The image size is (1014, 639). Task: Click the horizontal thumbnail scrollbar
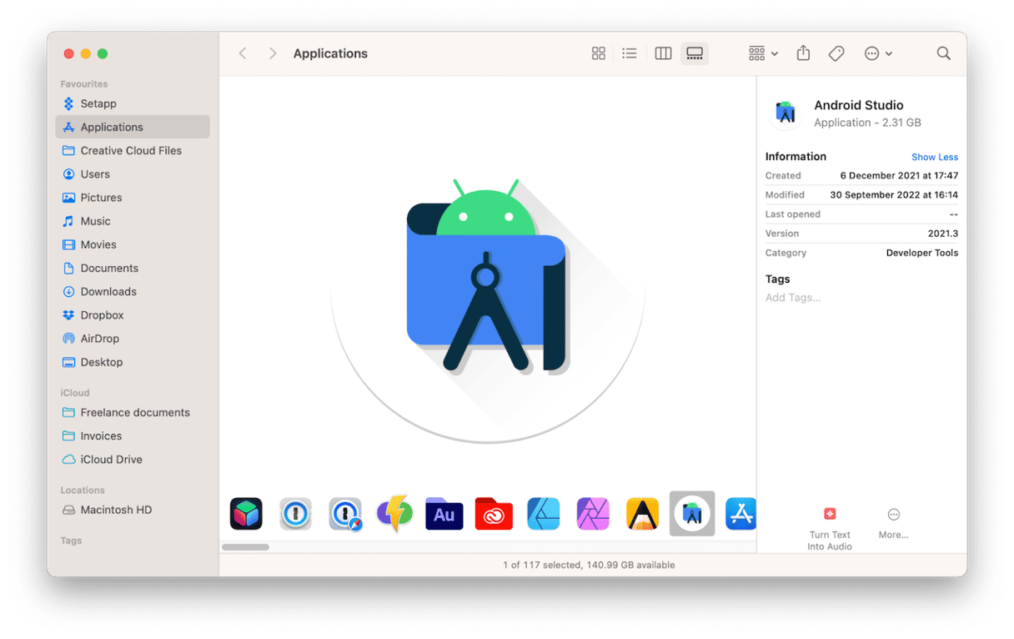(245, 547)
